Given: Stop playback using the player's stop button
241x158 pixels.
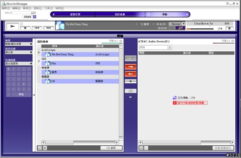Looking at the screenshot, I should pyautogui.click(x=25, y=28).
